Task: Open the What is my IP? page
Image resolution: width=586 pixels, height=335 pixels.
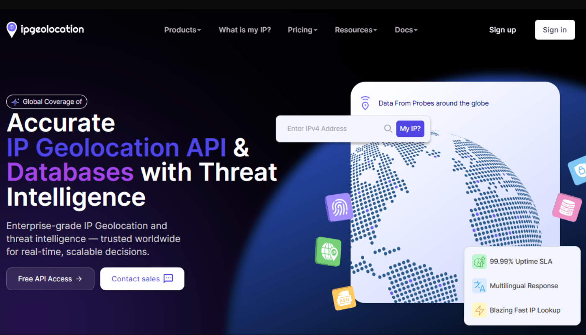Action: (245, 30)
